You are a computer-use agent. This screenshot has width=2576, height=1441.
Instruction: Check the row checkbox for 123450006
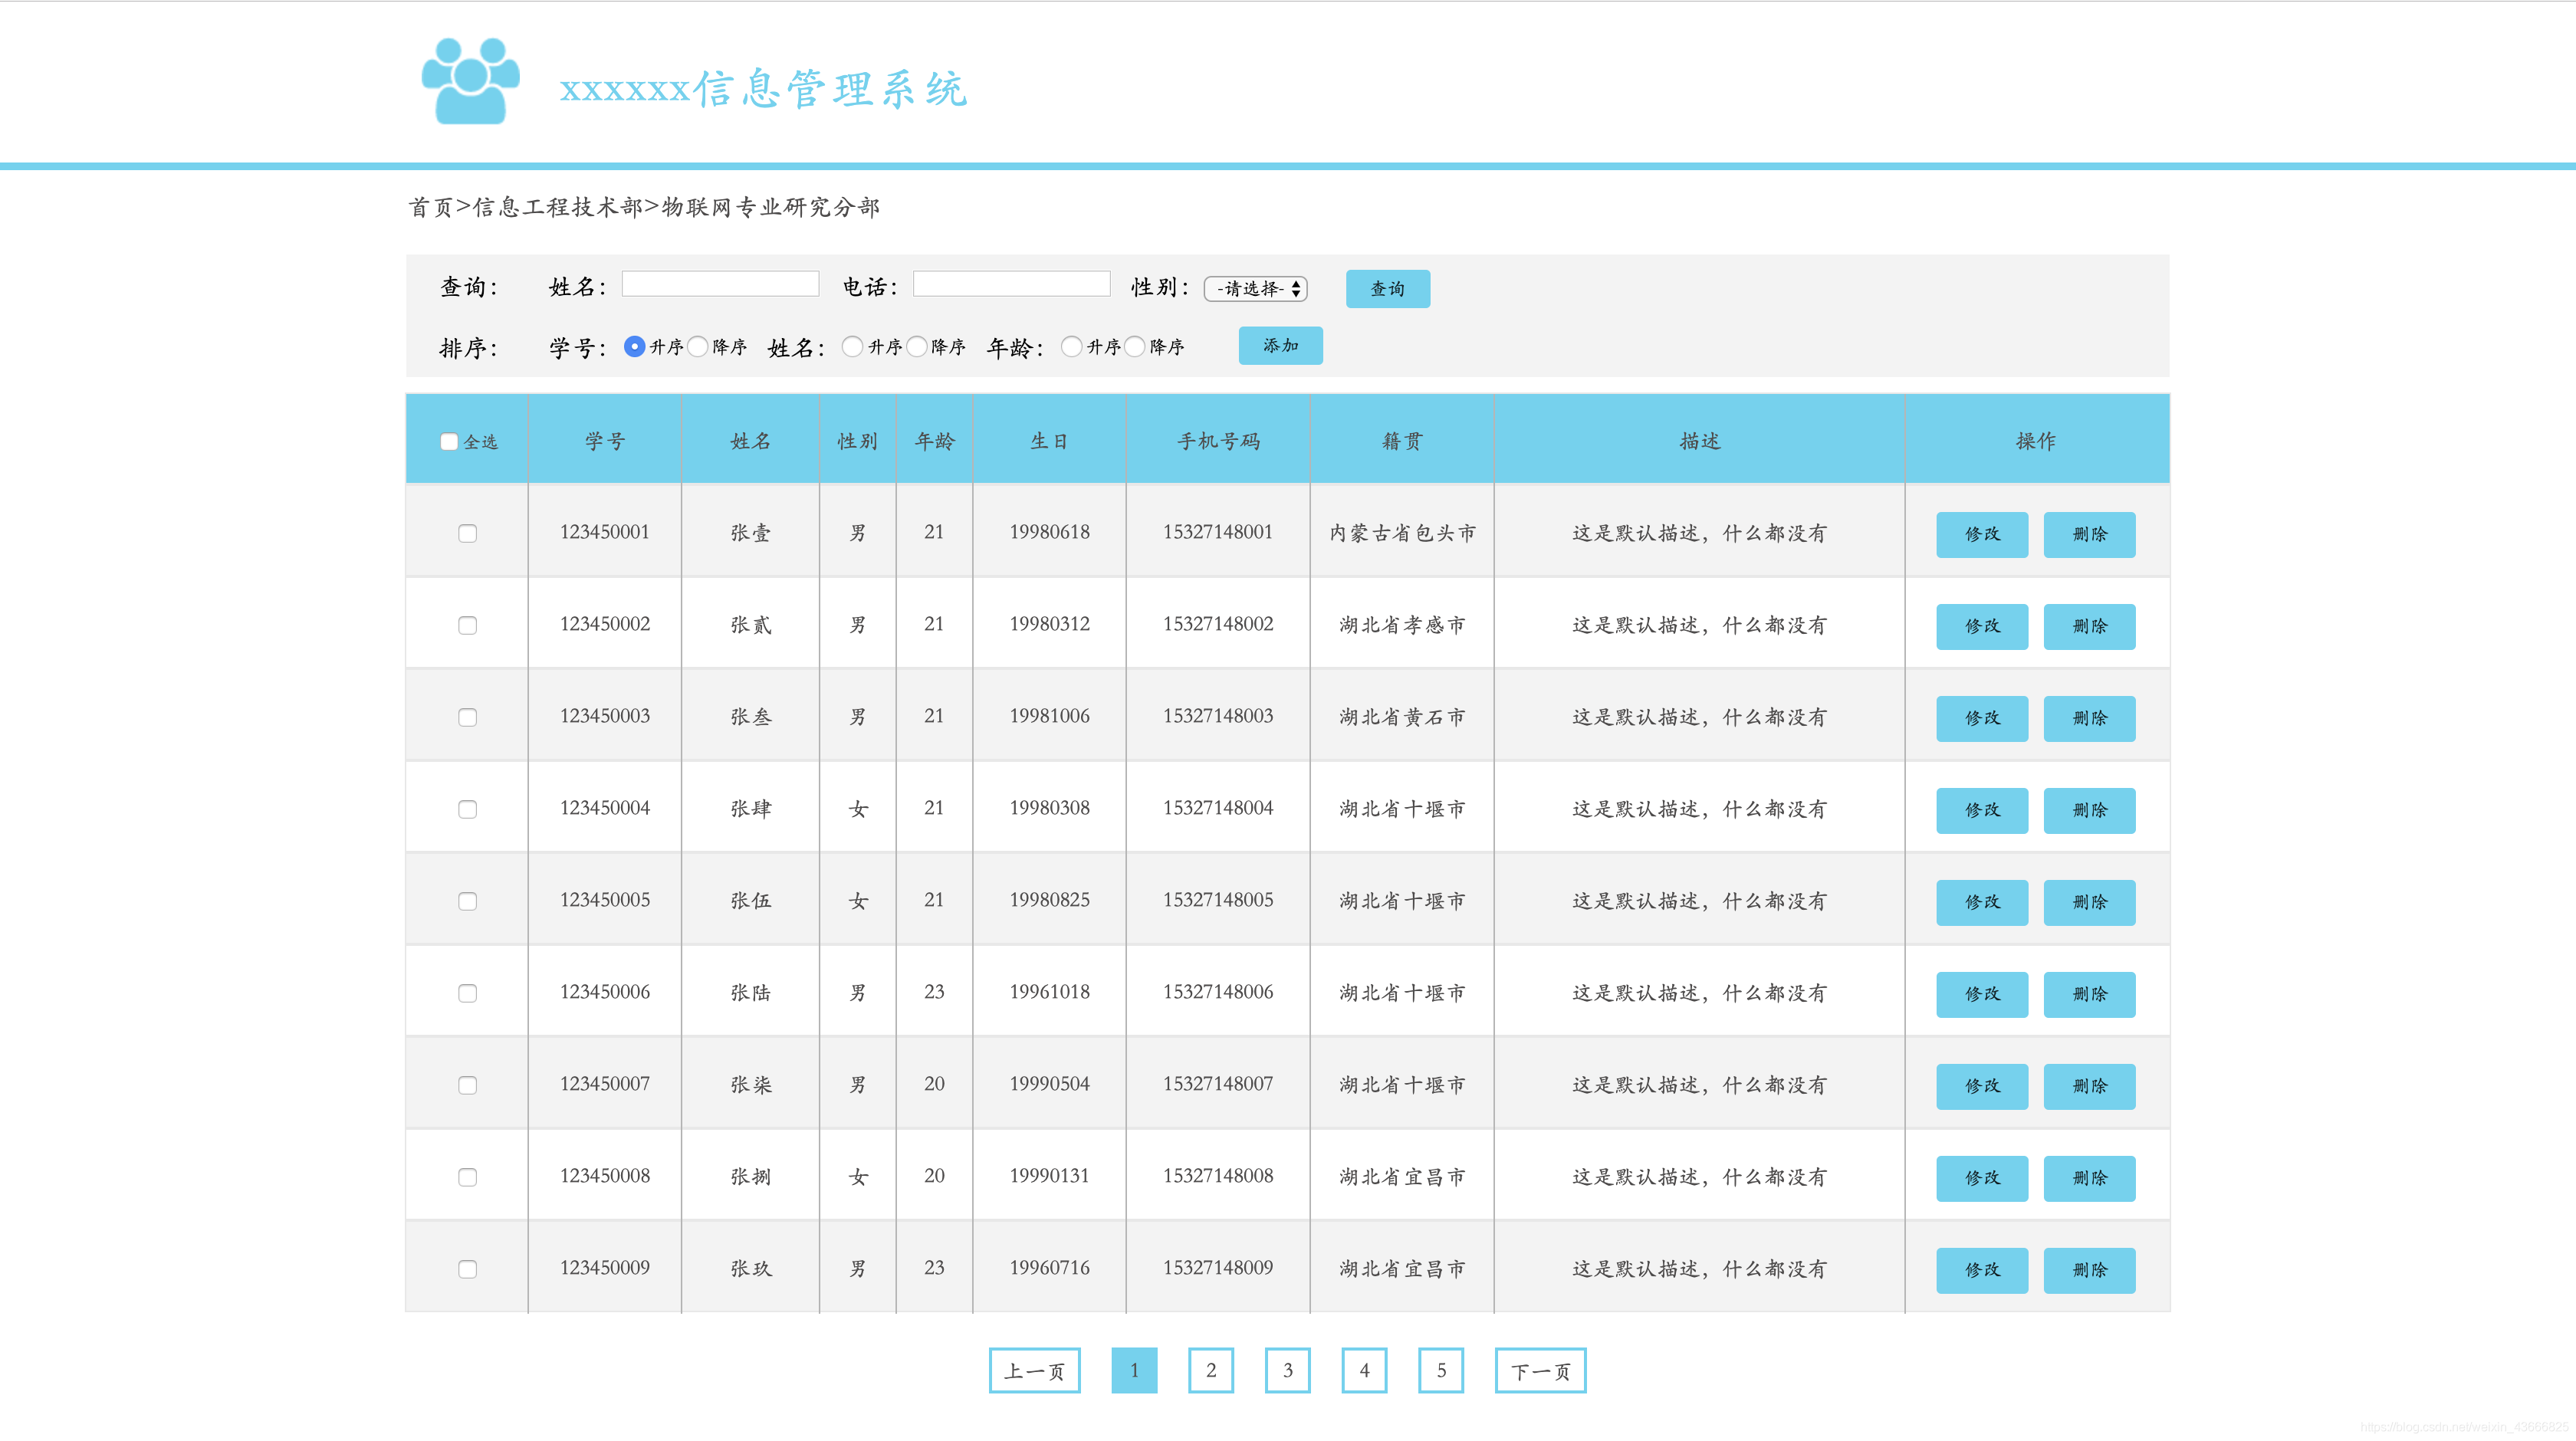467,993
